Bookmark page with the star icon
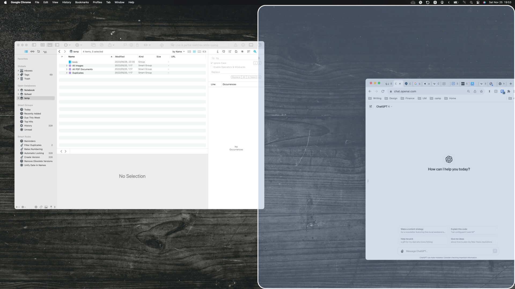This screenshot has width=515, height=289. tap(481, 92)
